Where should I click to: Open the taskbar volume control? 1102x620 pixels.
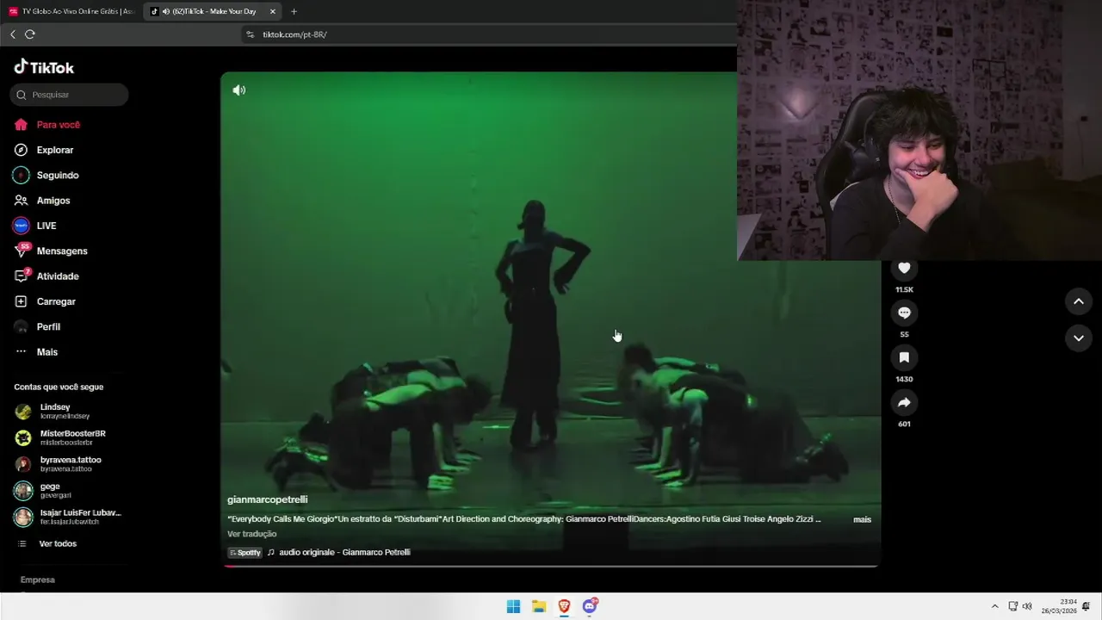point(1026,606)
